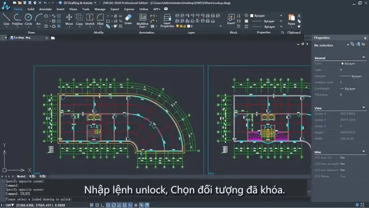Click the Open folder icon in quick access
The width and height of the screenshot is (369, 208).
19,3
